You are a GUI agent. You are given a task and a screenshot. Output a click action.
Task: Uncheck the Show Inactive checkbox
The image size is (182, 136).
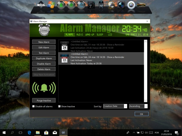[x=59, y=106]
